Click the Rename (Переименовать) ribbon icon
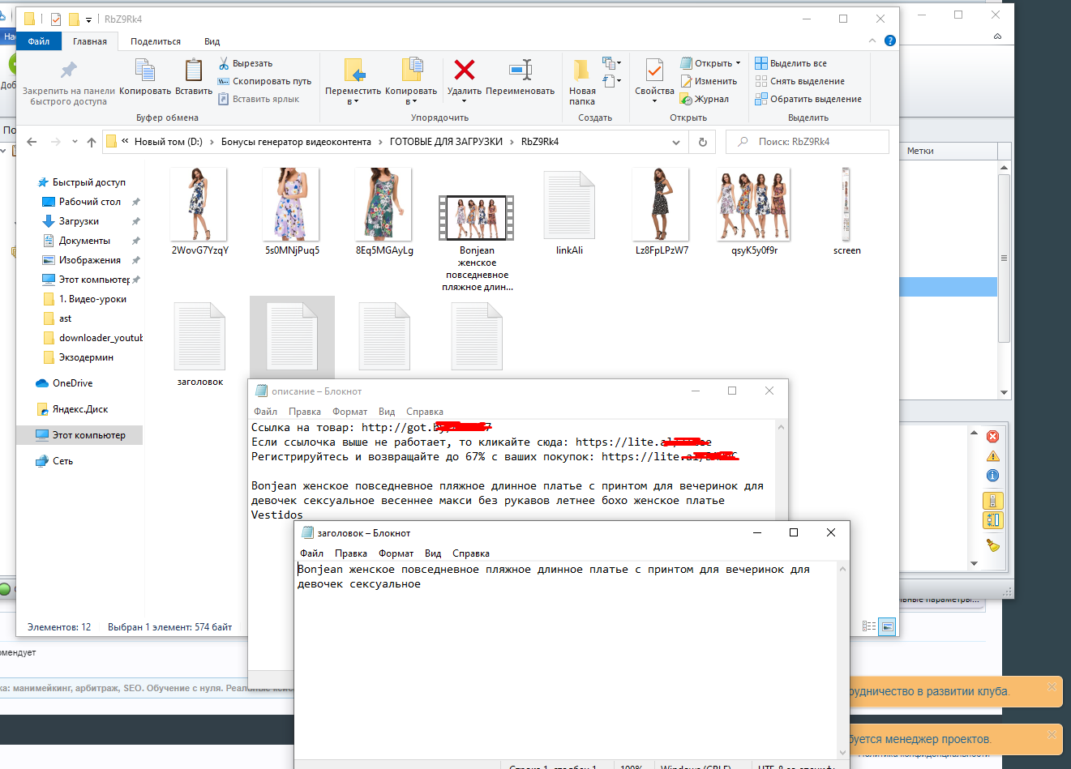The width and height of the screenshot is (1071, 769). click(x=520, y=70)
